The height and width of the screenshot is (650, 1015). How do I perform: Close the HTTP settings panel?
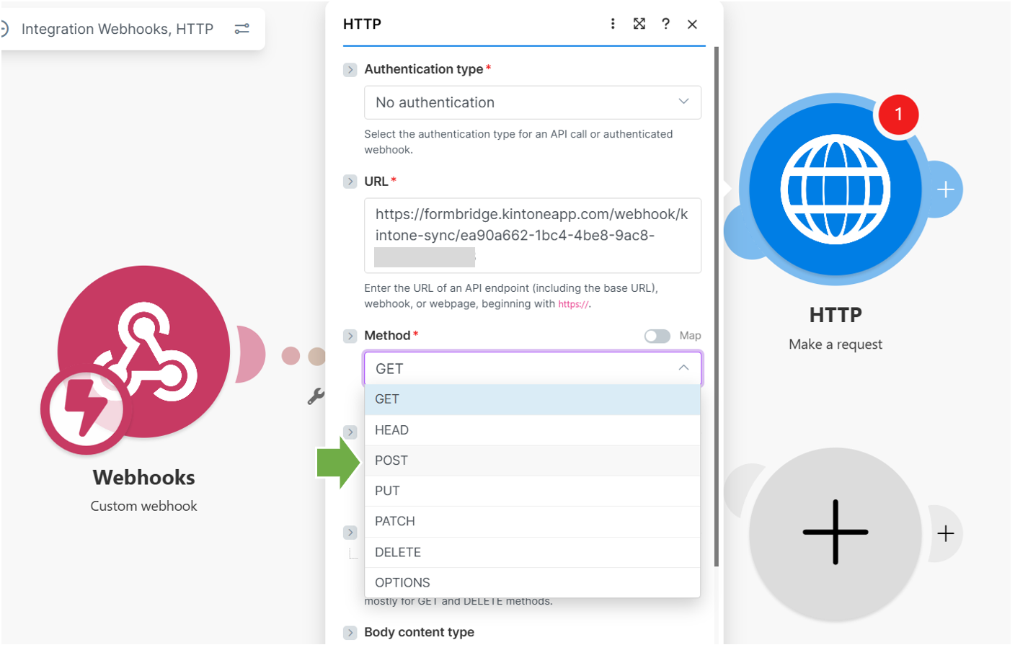coord(692,25)
